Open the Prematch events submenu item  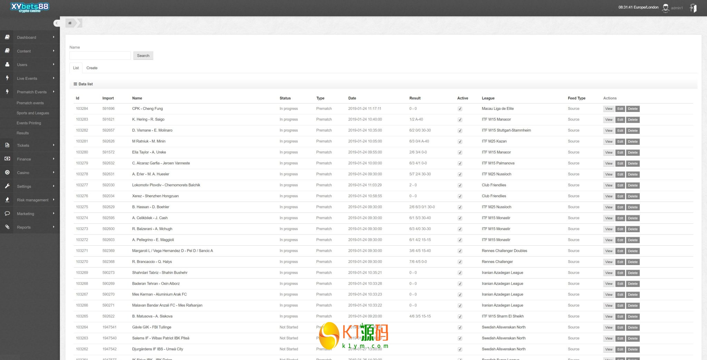coord(30,103)
